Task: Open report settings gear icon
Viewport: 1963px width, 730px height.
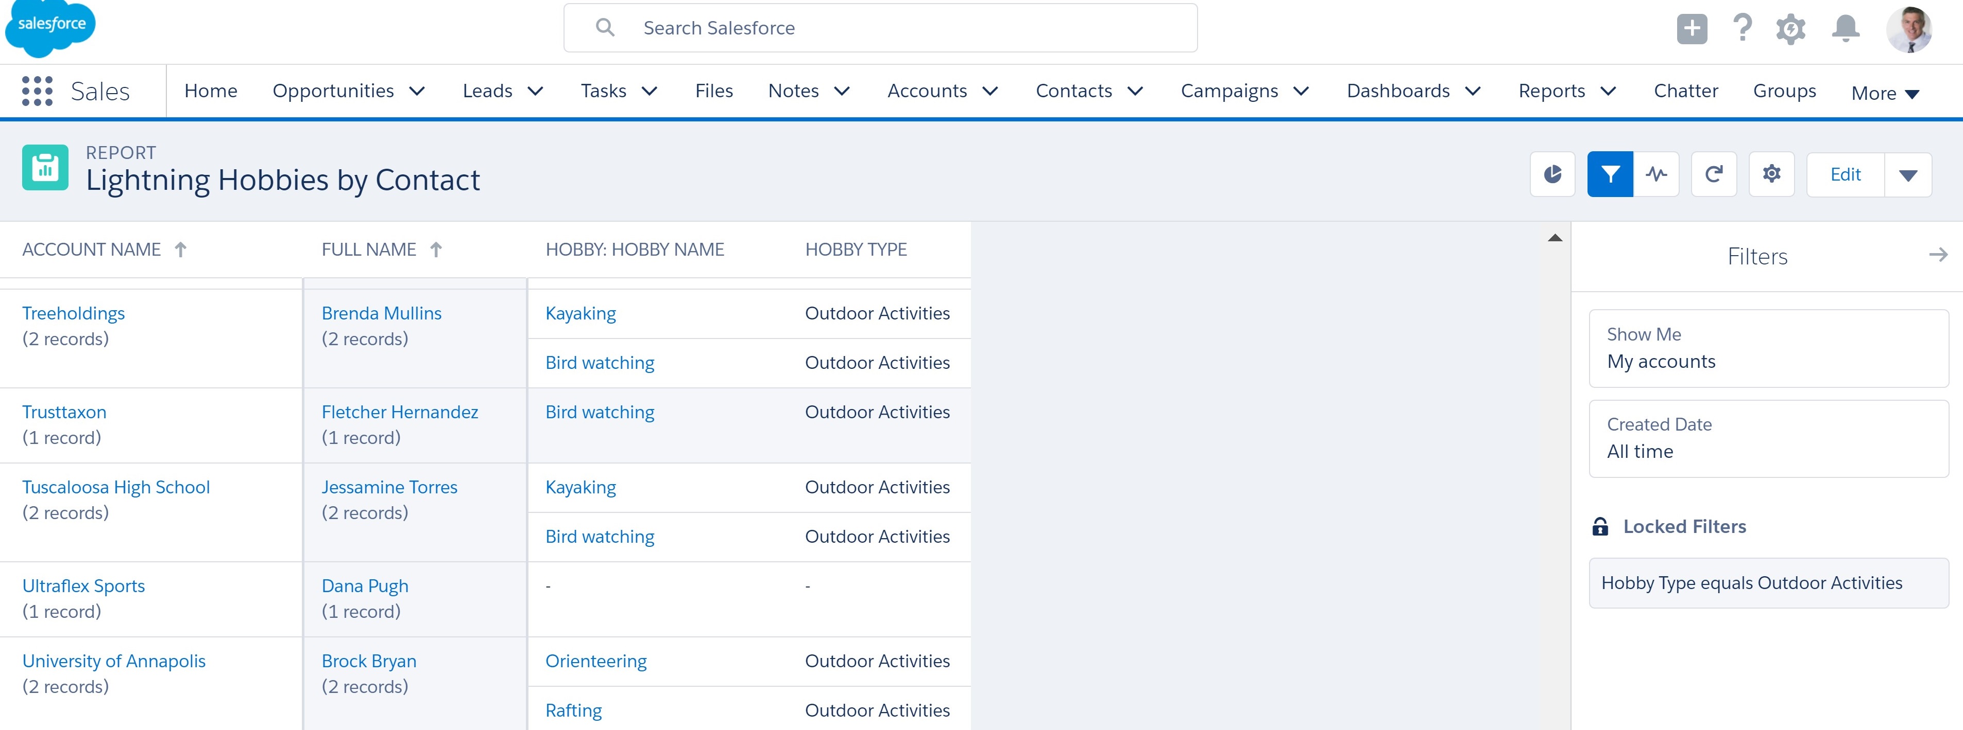Action: point(1771,174)
